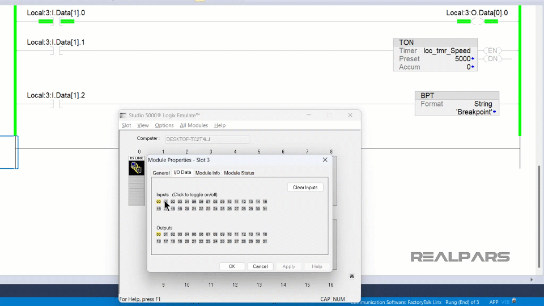The height and width of the screenshot is (306, 544).
Task: Open the Help menu in Logix Emulate
Action: point(220,125)
